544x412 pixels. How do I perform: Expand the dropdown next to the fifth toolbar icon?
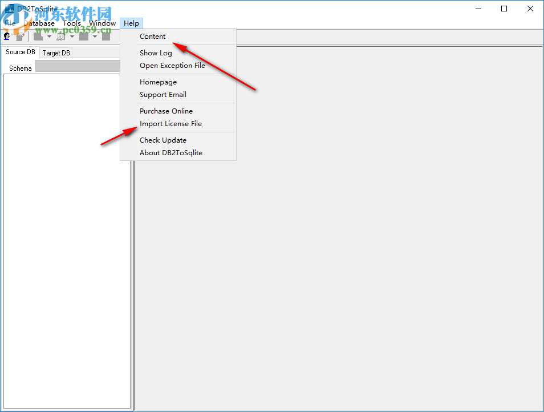click(x=95, y=35)
